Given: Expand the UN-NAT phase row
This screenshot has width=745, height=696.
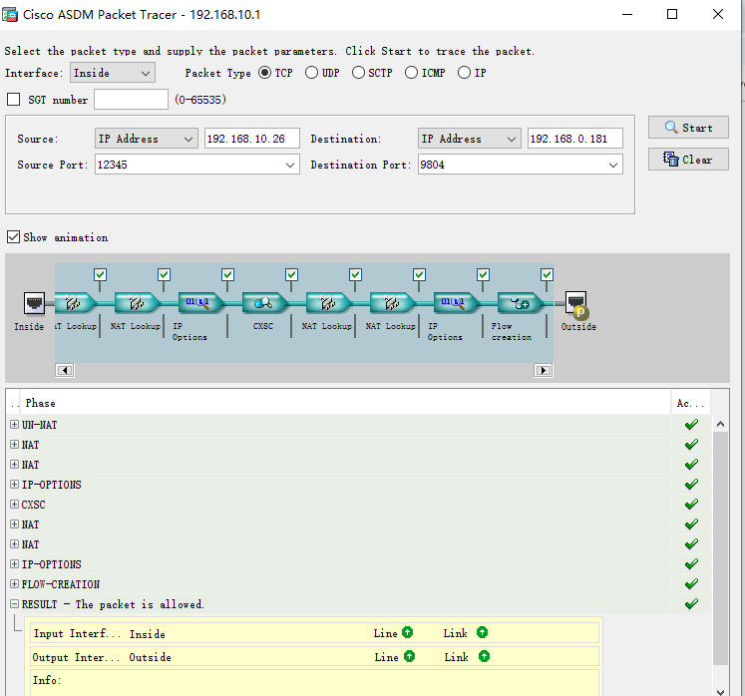Looking at the screenshot, I should (x=14, y=424).
